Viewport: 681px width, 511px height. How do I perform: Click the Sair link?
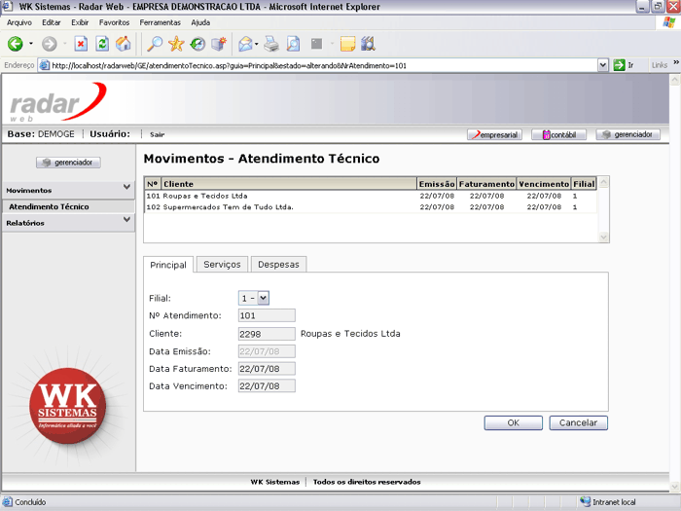[x=157, y=134]
